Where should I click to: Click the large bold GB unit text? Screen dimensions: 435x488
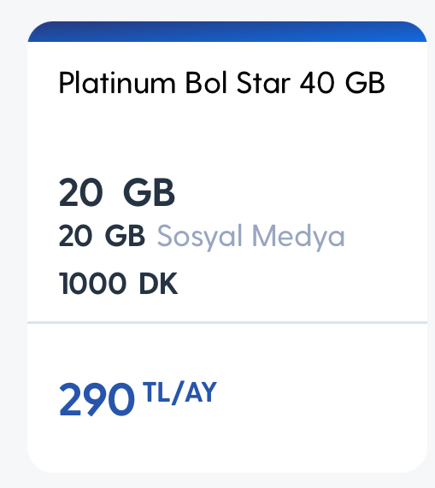(149, 192)
